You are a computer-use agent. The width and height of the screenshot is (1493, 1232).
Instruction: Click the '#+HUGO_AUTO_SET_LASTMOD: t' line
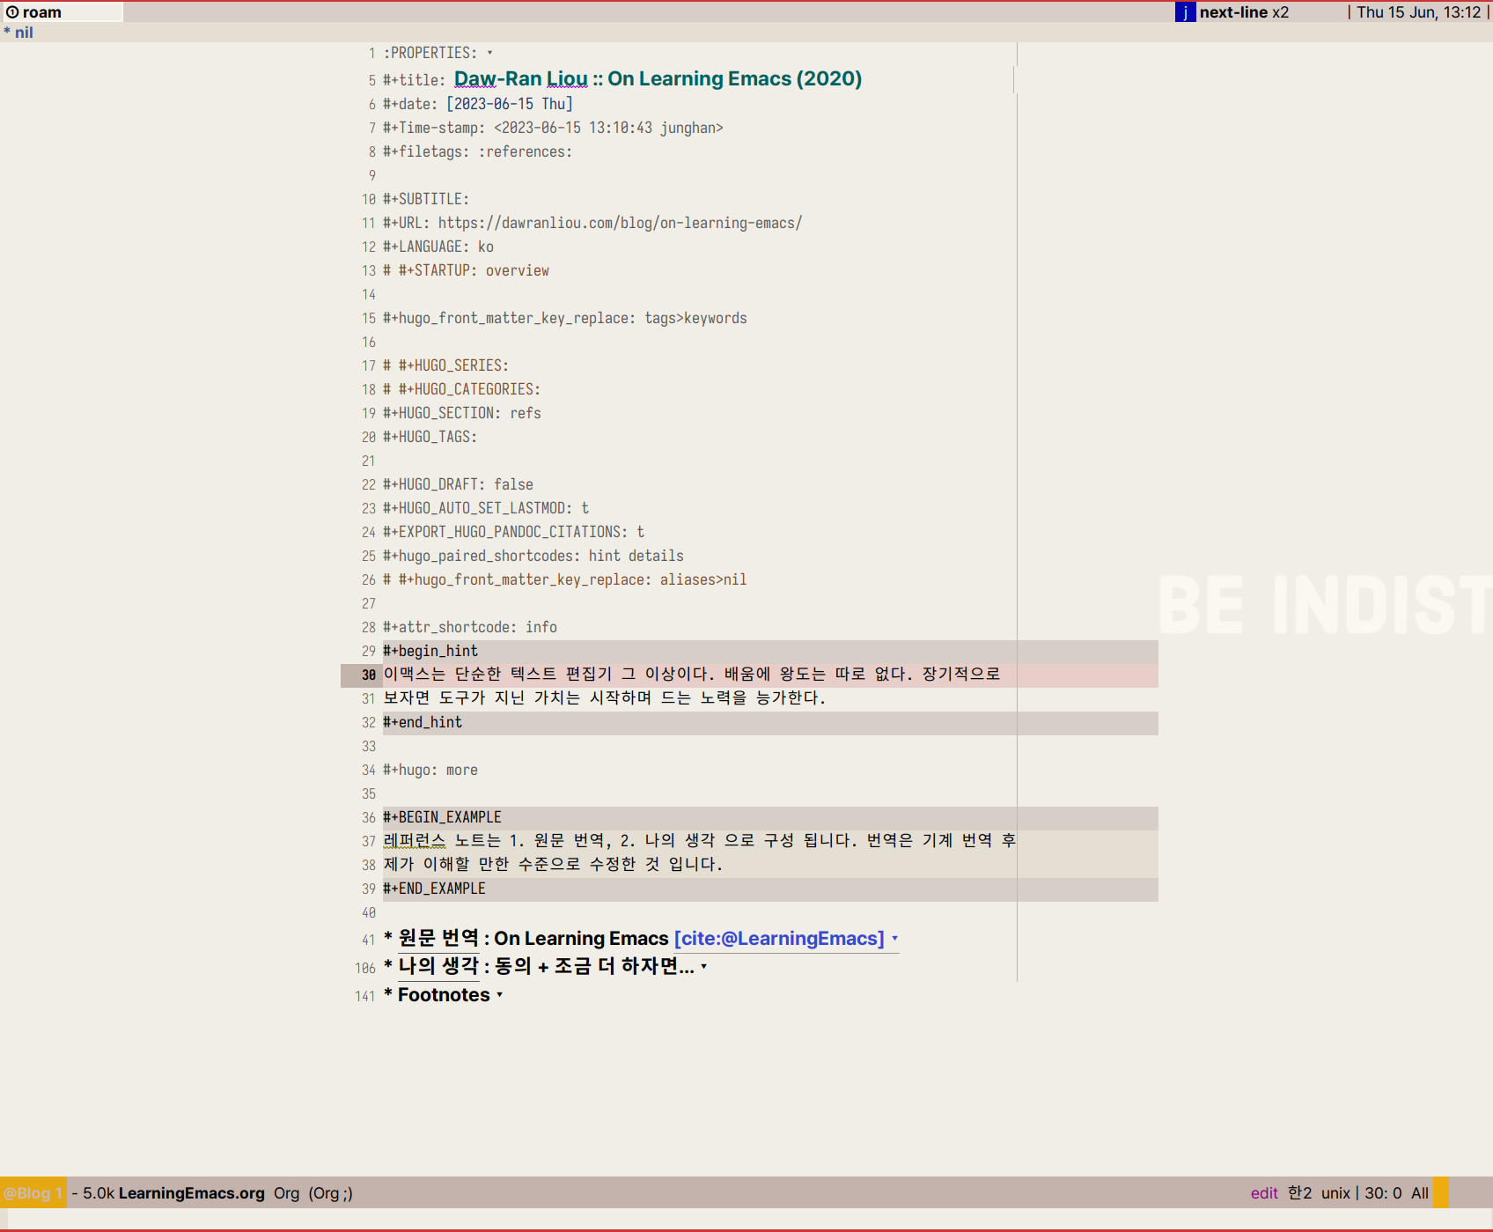pyautogui.click(x=486, y=508)
